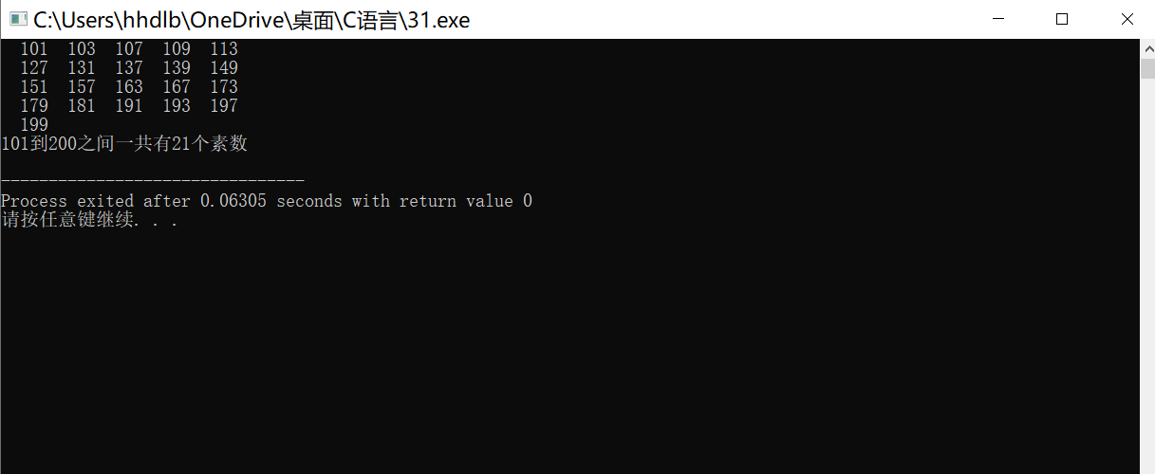The width and height of the screenshot is (1155, 474).
Task: Click the prime number 127
Action: [x=34, y=68]
